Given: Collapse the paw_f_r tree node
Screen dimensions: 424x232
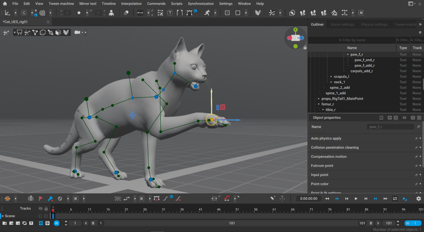Looking at the screenshot, I should (x=348, y=54).
